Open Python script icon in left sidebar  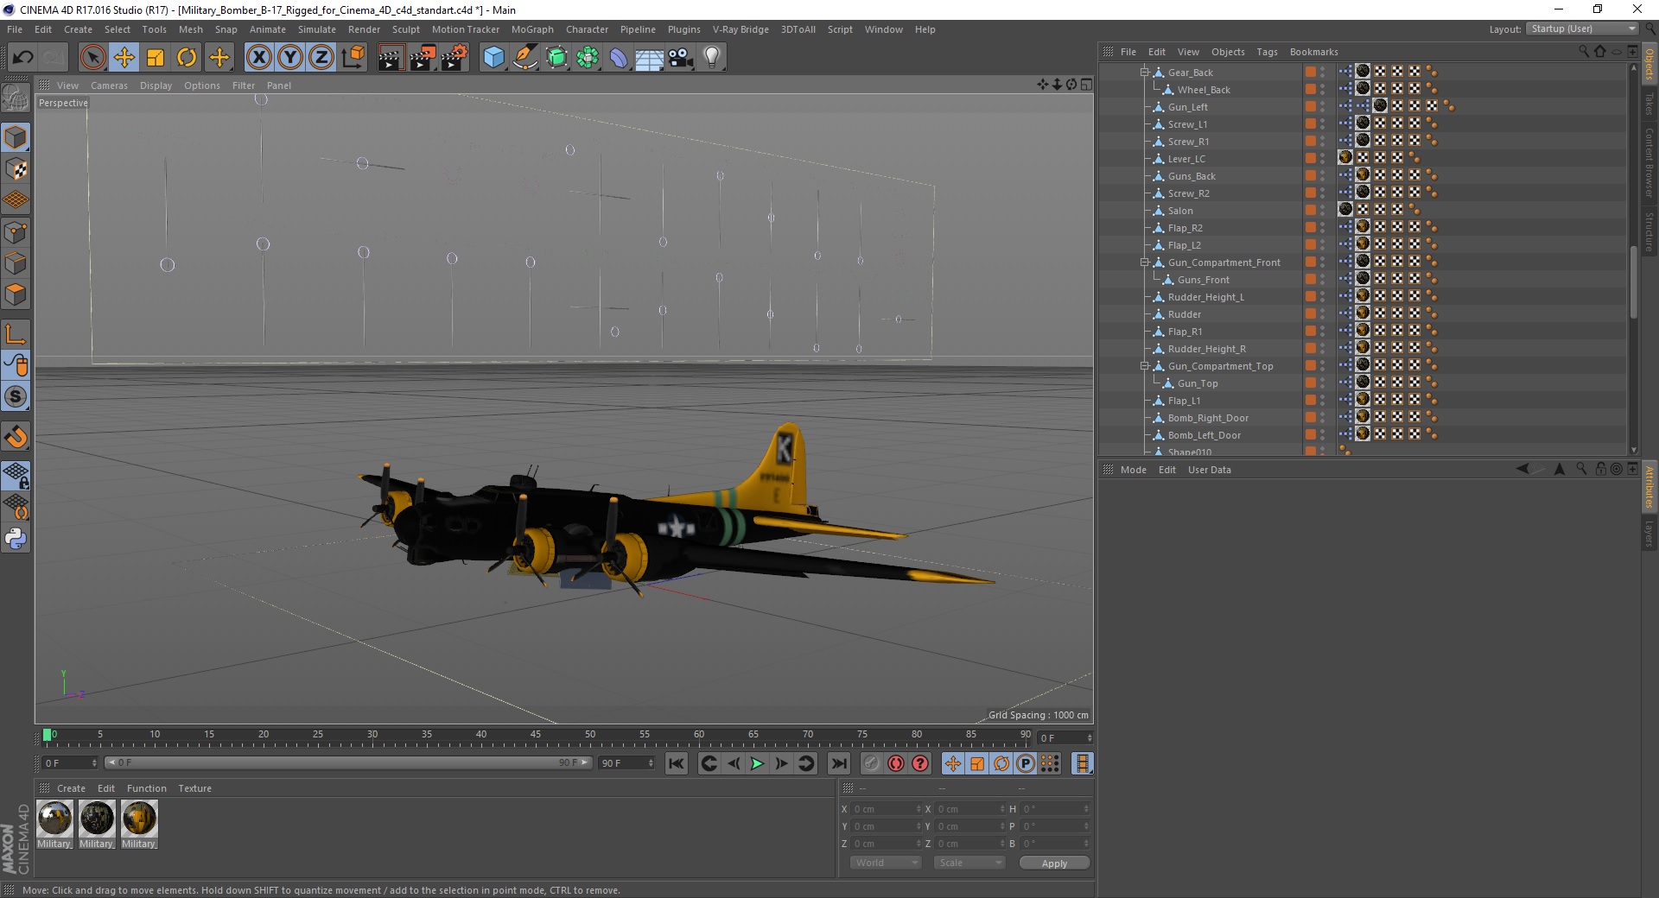[16, 539]
